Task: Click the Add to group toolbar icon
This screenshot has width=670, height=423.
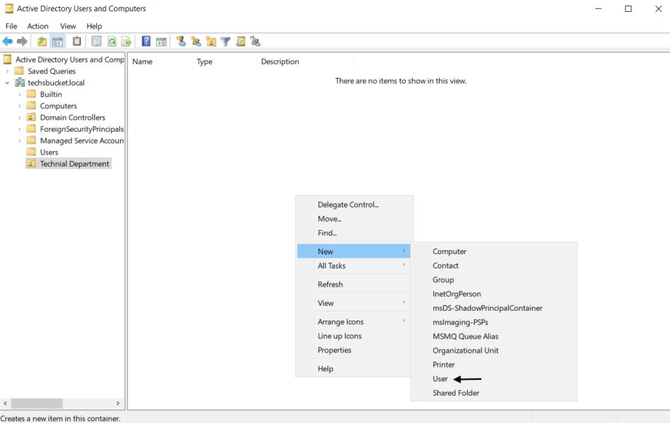Action: 255,41
